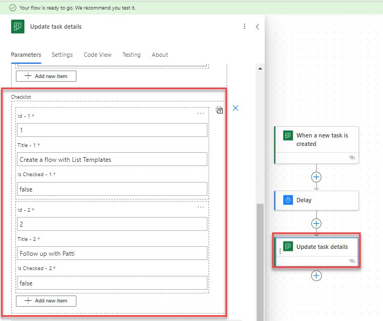Click the Is Checked - 2 field label
The image size is (383, 321).
point(34,268)
